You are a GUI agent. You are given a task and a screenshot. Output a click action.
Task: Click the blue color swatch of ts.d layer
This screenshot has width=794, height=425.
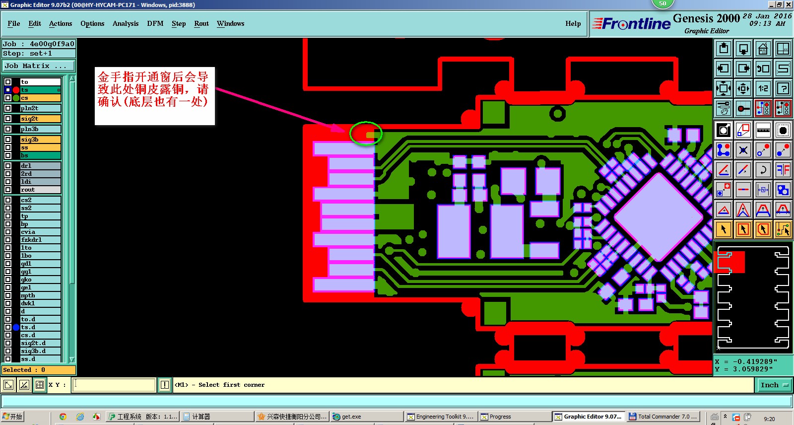(16, 327)
